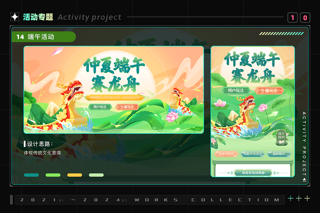The width and height of the screenshot is (320, 213).
Task: Click the pale yellow plus icon
Action: pos(307,198)
